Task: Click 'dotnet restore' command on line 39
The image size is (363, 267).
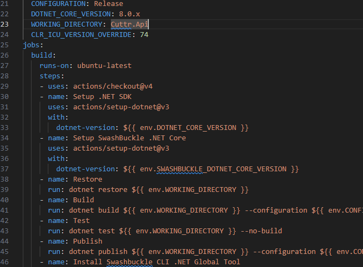Action: coord(98,190)
